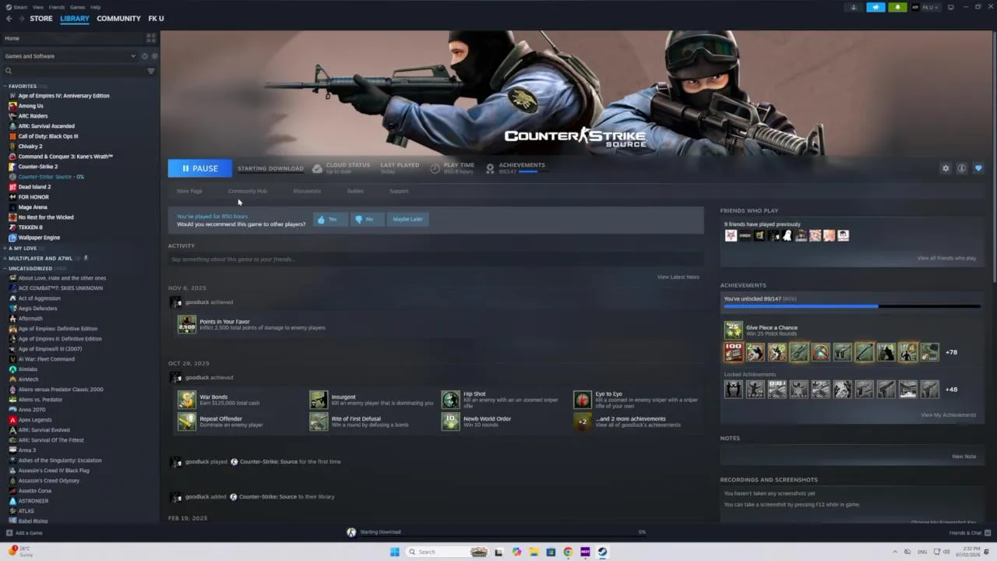This screenshot has width=997, height=561.
Task: Click the Maybe Later button
Action: click(407, 219)
